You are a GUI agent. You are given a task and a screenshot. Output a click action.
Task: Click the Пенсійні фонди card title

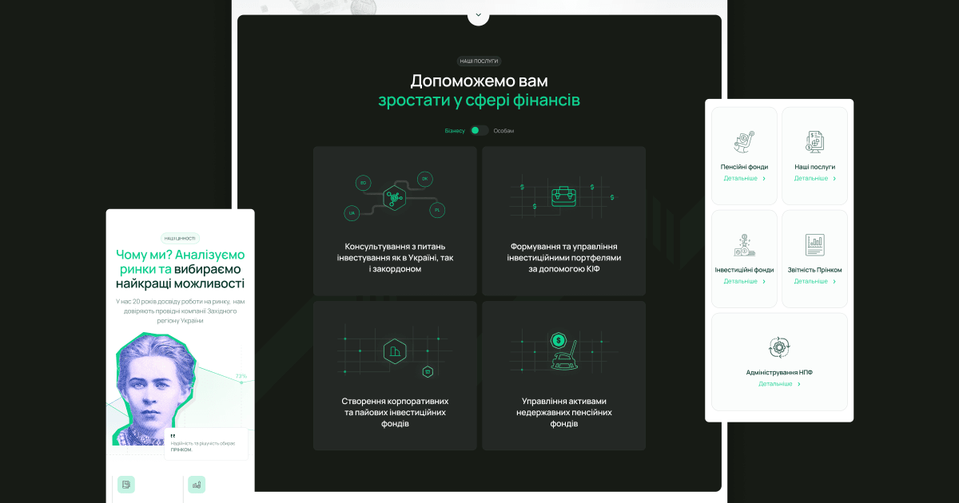pos(744,167)
